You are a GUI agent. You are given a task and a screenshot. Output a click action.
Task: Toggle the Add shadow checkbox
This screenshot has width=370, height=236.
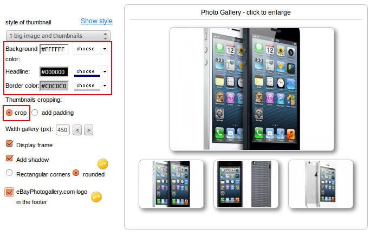coord(9,158)
